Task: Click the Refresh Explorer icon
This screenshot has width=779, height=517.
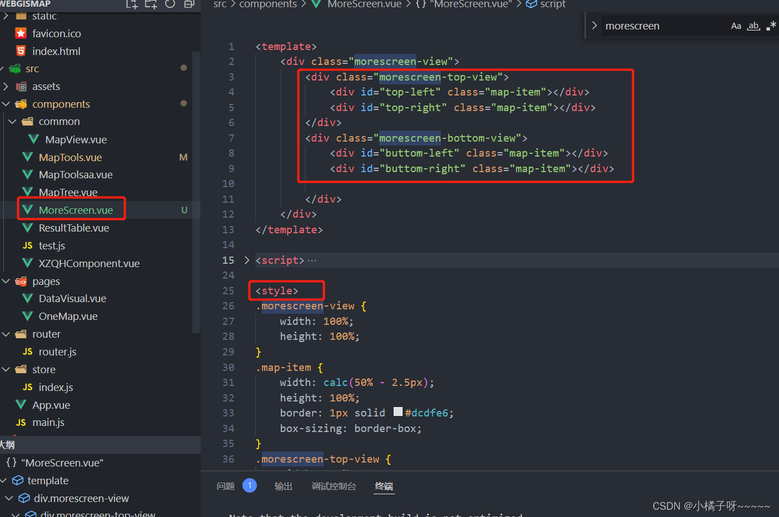Action: coord(170,4)
